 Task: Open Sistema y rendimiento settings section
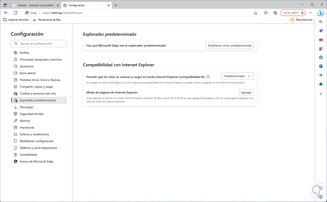[x=39, y=134]
